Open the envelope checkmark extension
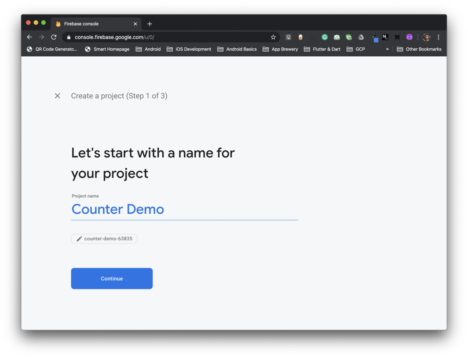 point(337,37)
